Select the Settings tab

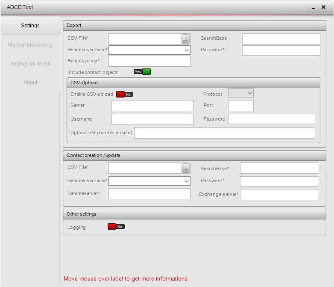[30, 26]
